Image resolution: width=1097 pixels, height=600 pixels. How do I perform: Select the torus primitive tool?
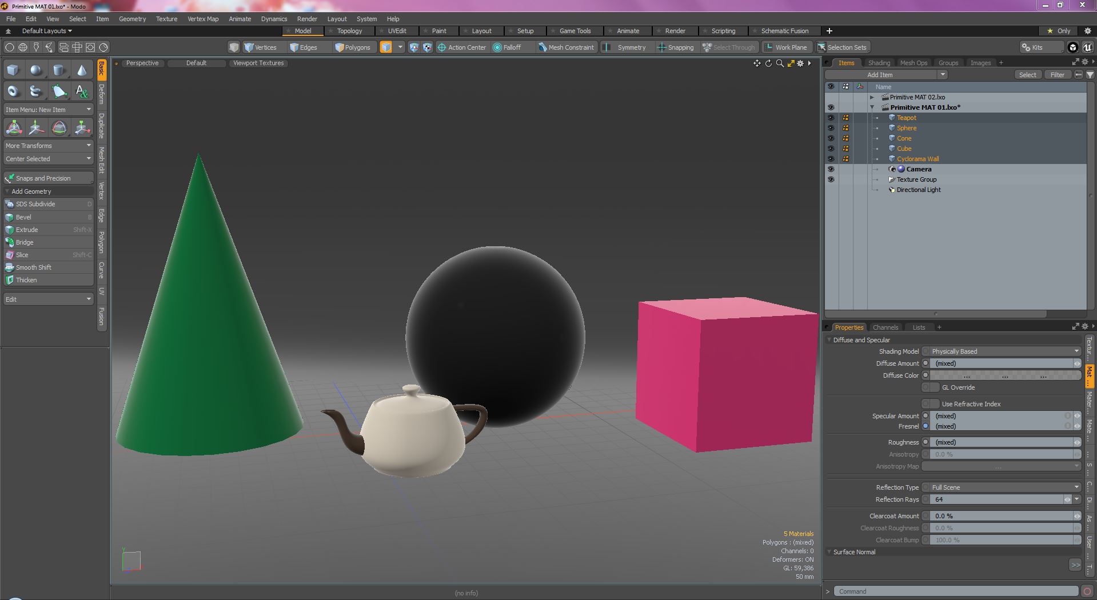click(13, 91)
